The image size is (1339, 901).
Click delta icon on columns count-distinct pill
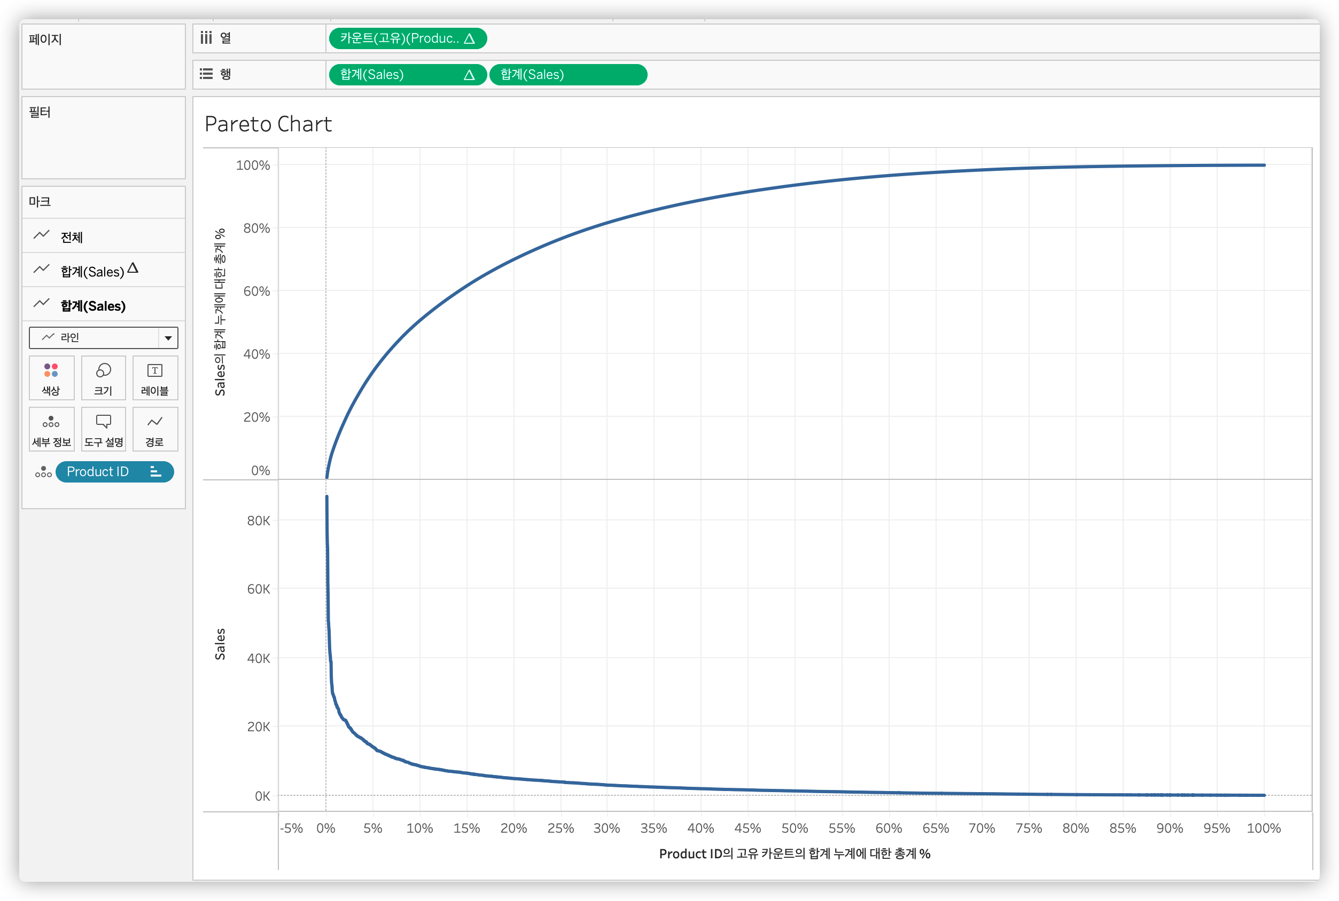(x=469, y=38)
